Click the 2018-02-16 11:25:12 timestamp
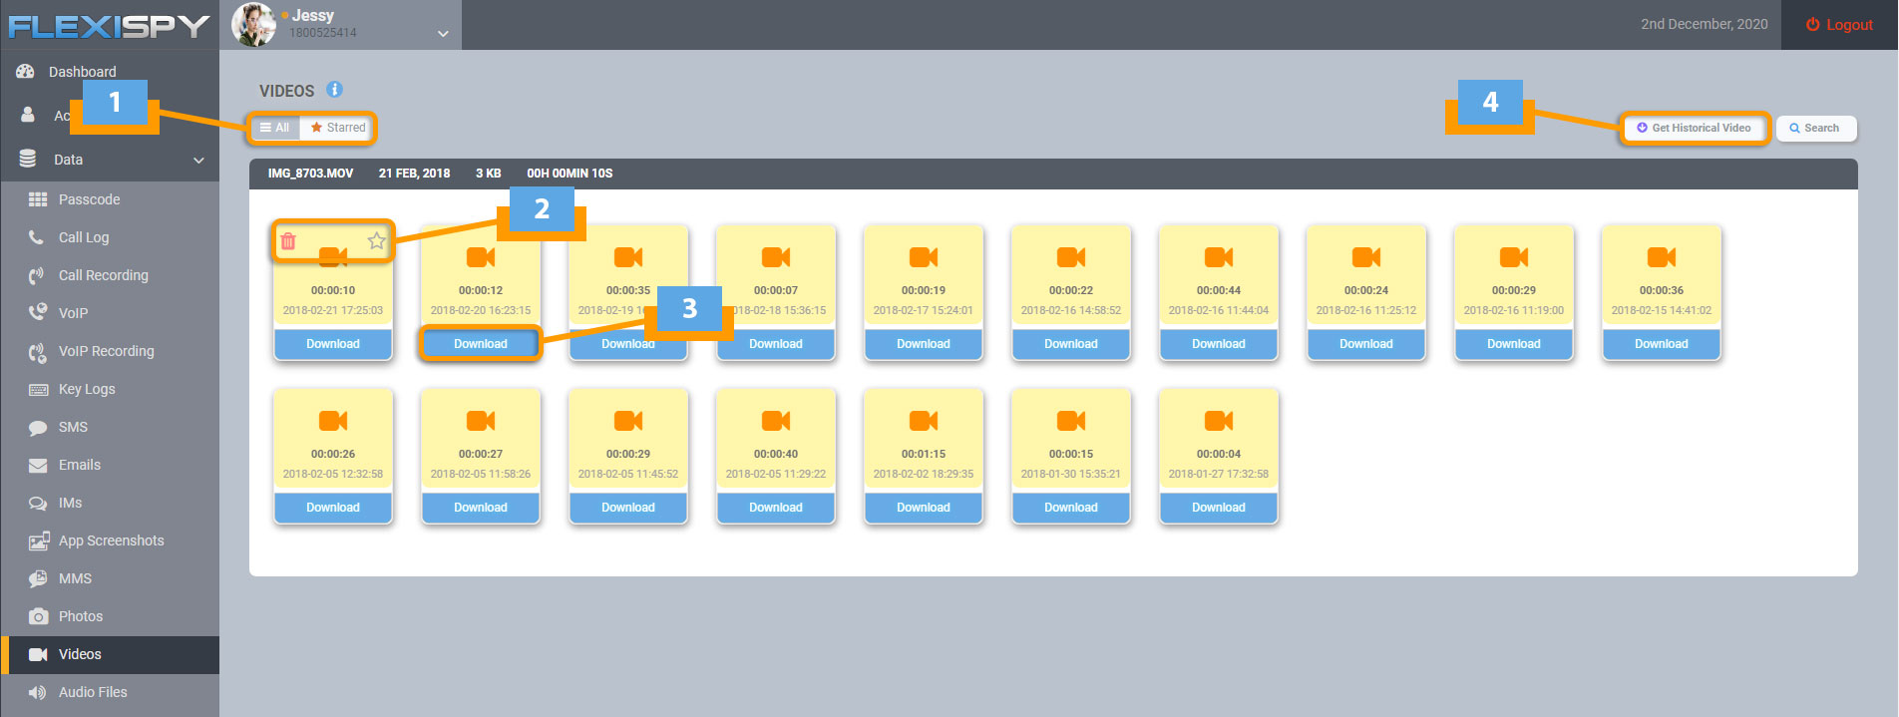1899x717 pixels. click(1366, 310)
